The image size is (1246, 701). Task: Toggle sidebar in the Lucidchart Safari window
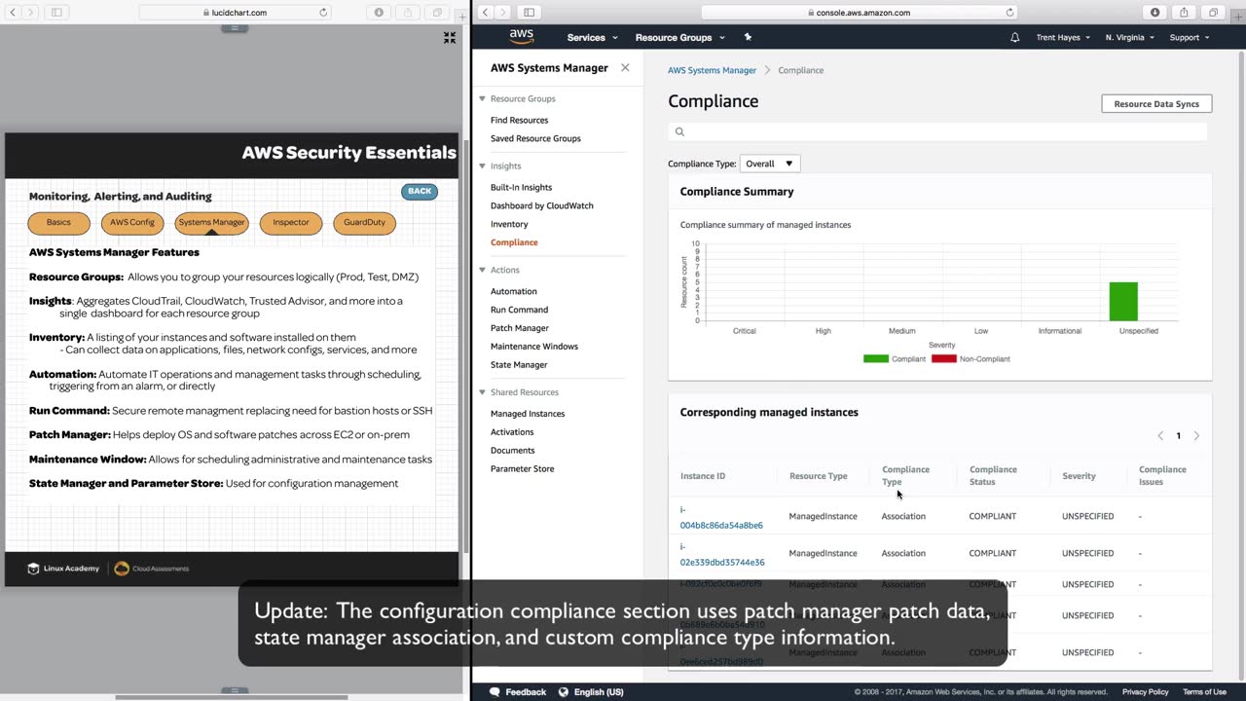[x=56, y=13]
